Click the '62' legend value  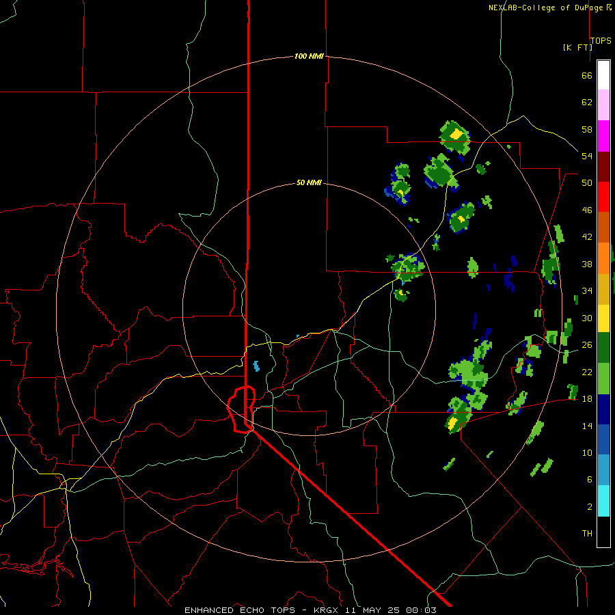587,102
